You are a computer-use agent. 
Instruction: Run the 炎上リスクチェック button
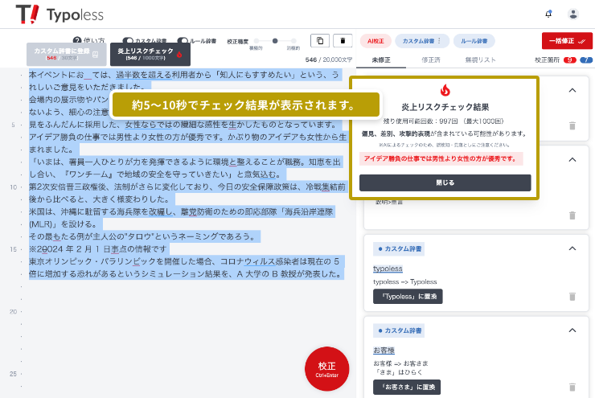coord(150,54)
